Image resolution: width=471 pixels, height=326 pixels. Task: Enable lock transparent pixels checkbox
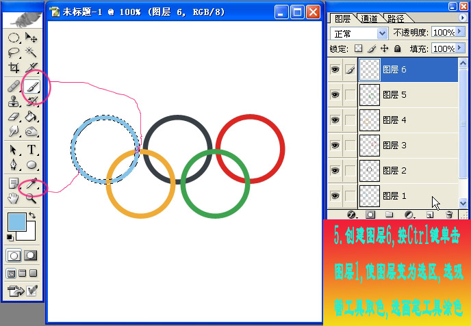357,49
